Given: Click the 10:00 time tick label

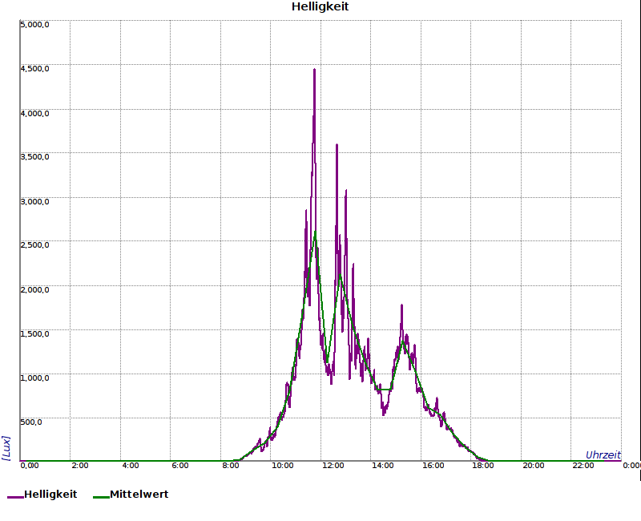Looking at the screenshot, I should click(x=283, y=466).
